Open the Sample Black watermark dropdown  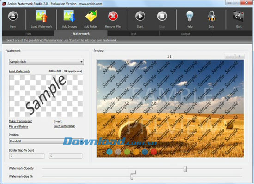46,62
